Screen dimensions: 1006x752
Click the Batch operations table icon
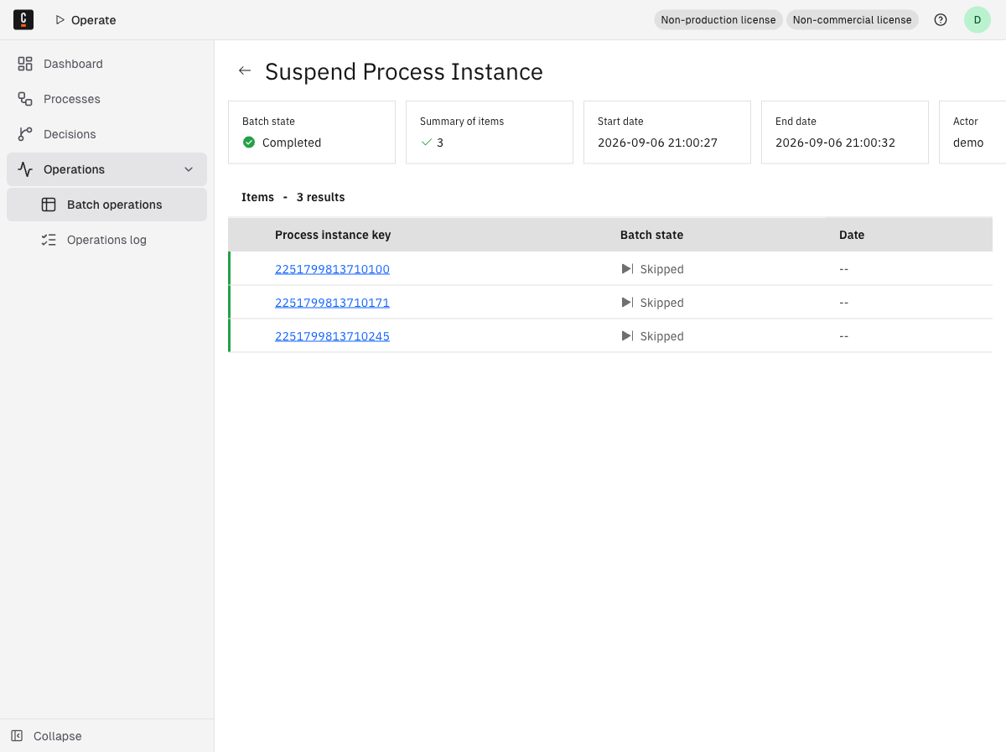[49, 205]
